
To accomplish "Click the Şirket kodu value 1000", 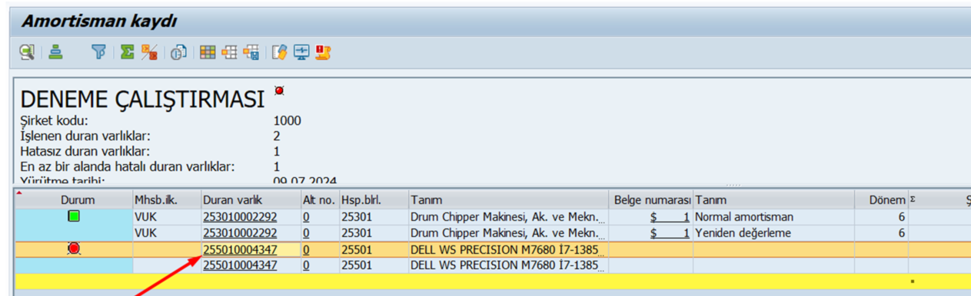I will click(288, 120).
